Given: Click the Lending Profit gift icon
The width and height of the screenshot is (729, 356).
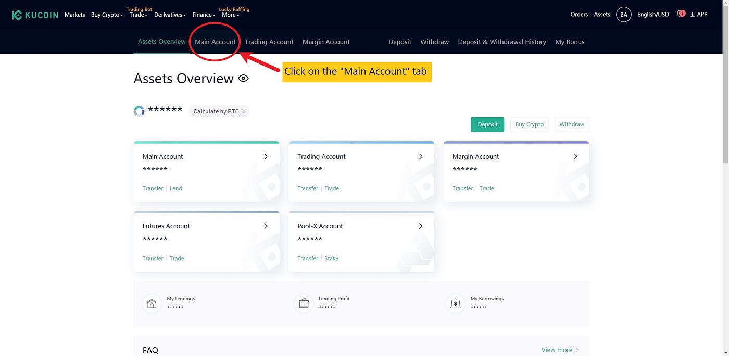Looking at the screenshot, I should (304, 303).
